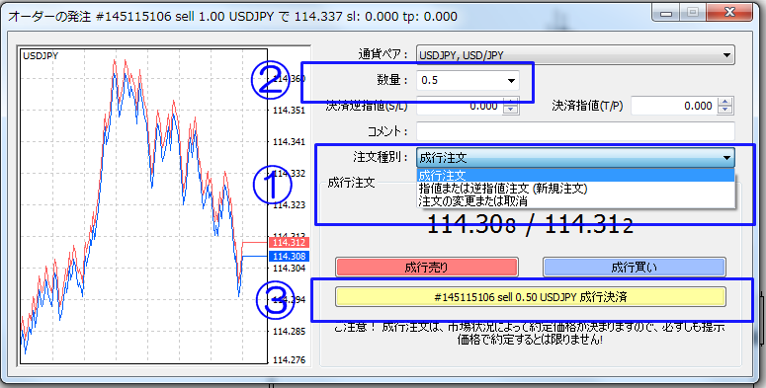Open the 通貨ペア USDJPY dropdown arrow

[x=726, y=55]
